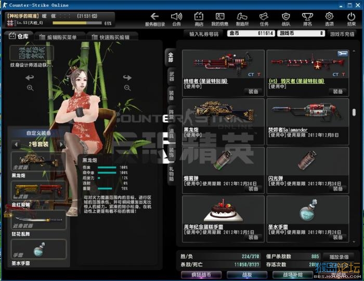Equip 圣水手雷 item with 装备 button
Image resolution: width=364 pixels, height=281 pixels.
[x=338, y=237]
